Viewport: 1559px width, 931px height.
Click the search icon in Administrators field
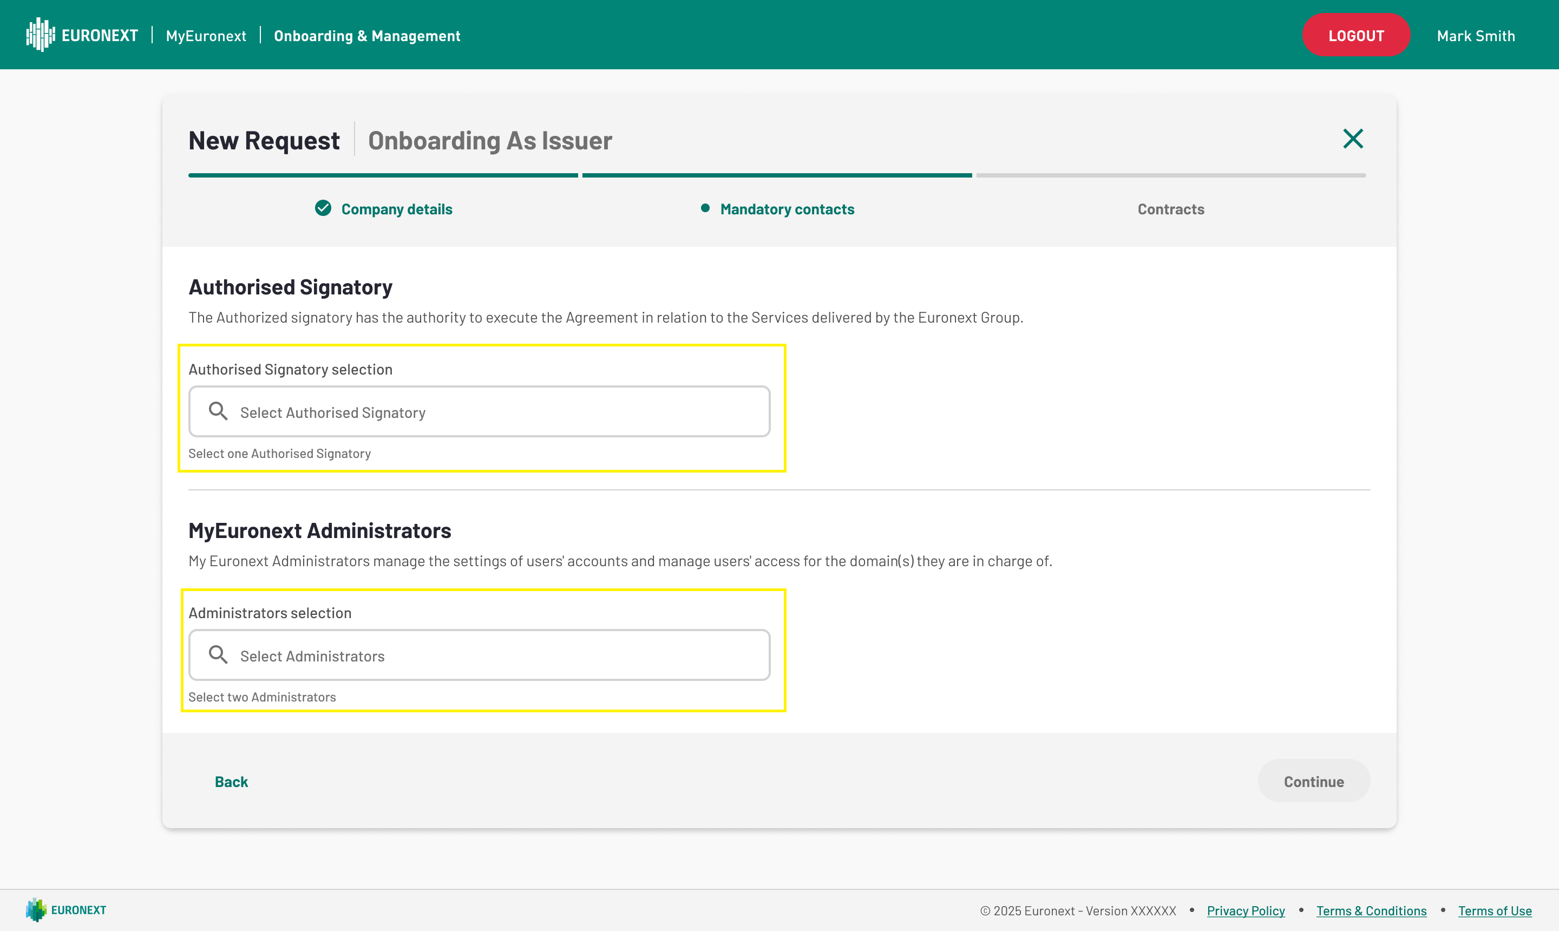[218, 655]
